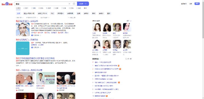Open 整容 视频大全 result title
This screenshot has height=99, width=204.
point(29,70)
